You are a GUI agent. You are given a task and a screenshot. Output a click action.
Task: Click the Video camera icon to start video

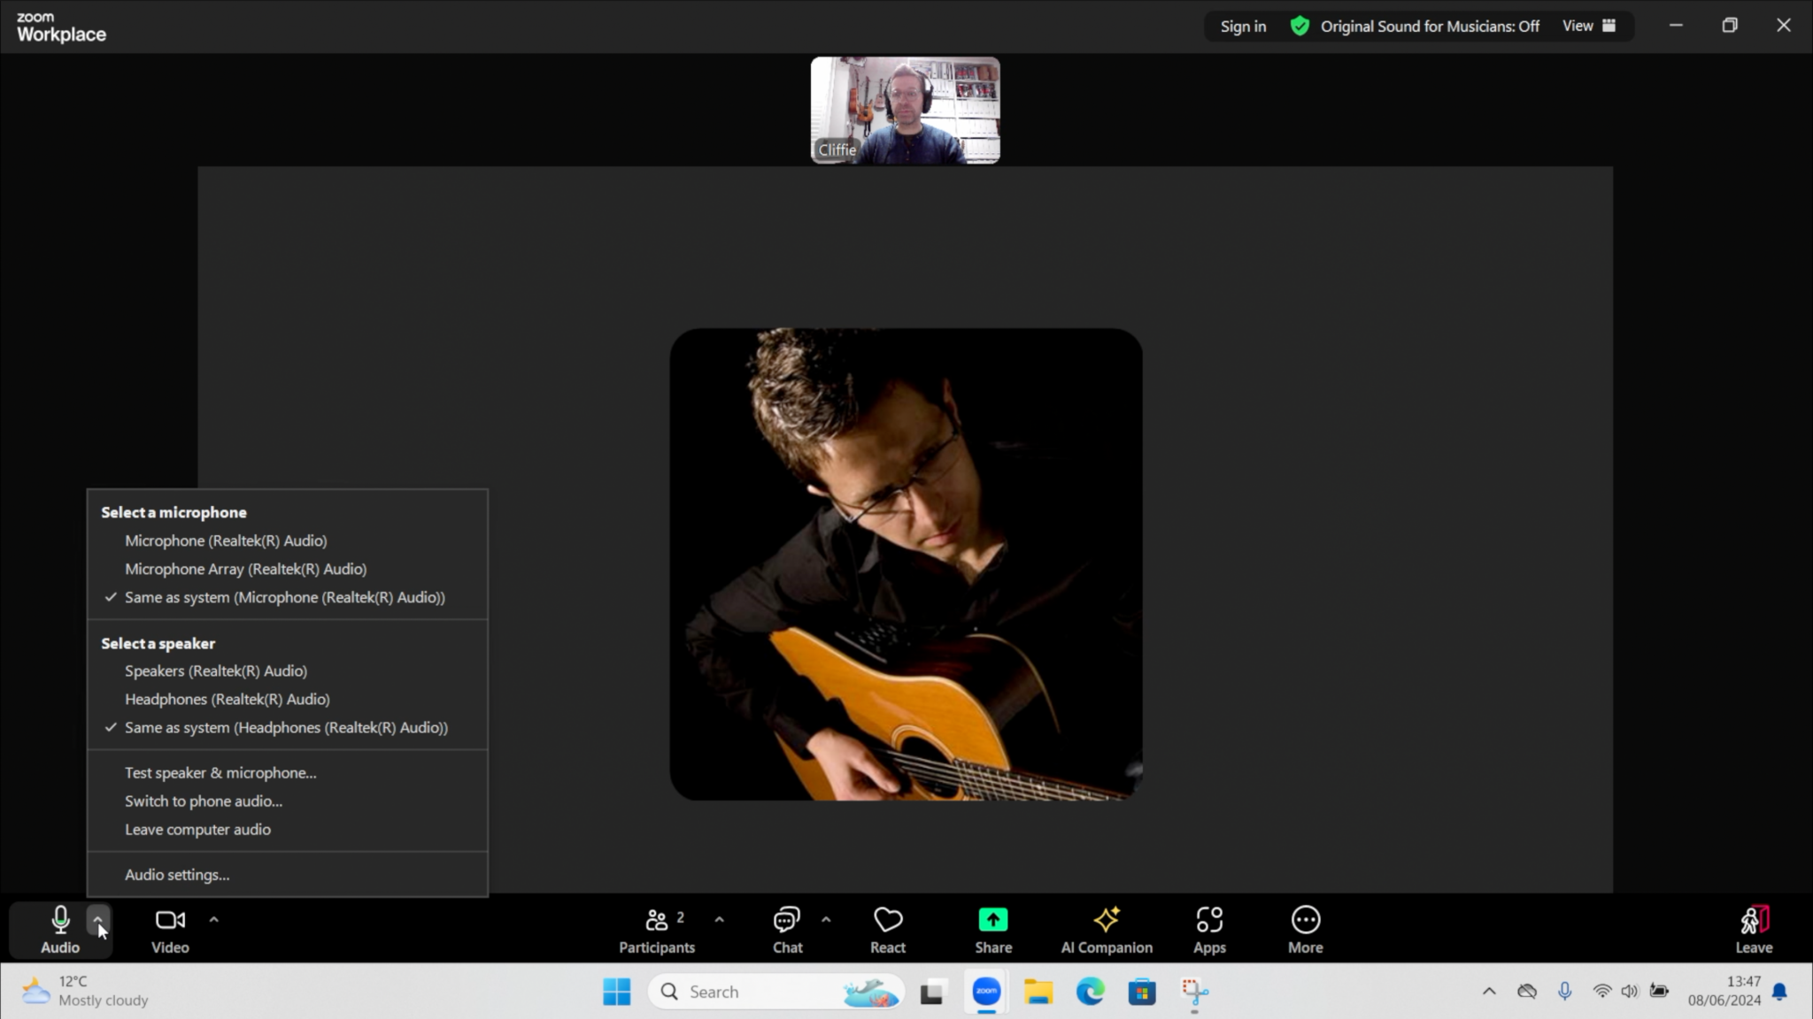[x=169, y=920]
